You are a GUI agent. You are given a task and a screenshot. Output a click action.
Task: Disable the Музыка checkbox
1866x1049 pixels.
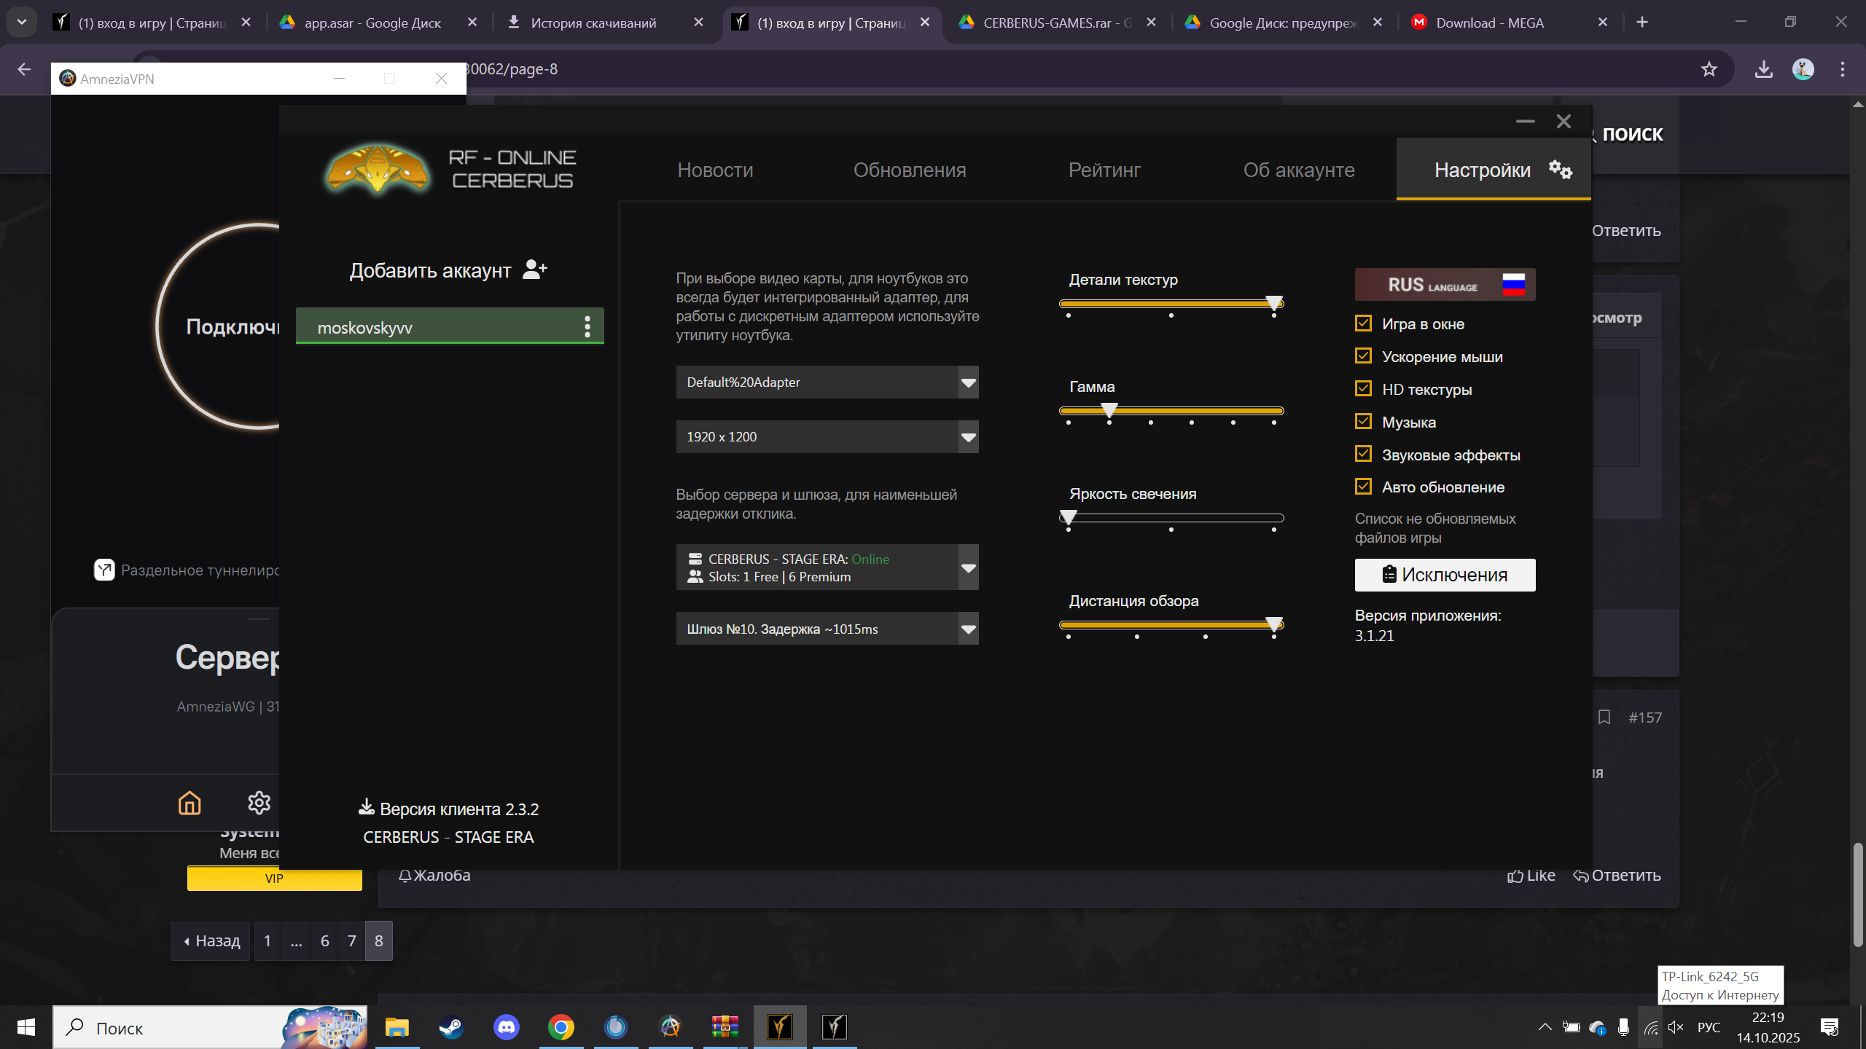point(1363,422)
